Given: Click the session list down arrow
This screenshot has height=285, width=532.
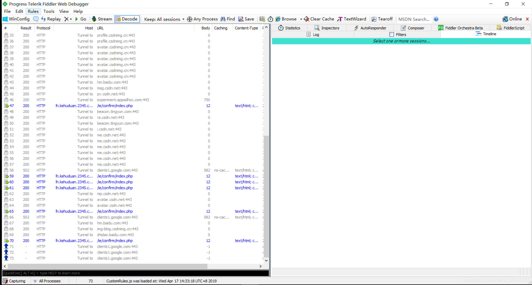Looking at the screenshot, I should pyautogui.click(x=266, y=260).
